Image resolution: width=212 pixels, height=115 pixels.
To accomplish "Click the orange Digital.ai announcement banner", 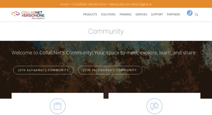I will [x=106, y=4].
